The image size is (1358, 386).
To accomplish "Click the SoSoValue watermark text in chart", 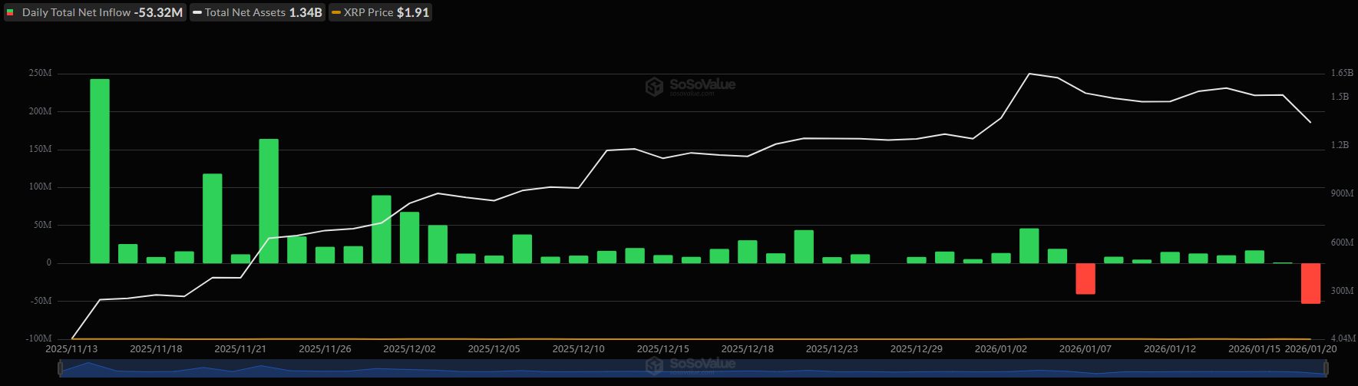I will tap(702, 84).
